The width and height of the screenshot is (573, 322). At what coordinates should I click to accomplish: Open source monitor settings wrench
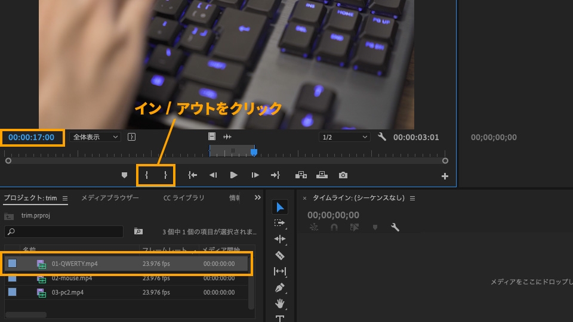coord(382,137)
